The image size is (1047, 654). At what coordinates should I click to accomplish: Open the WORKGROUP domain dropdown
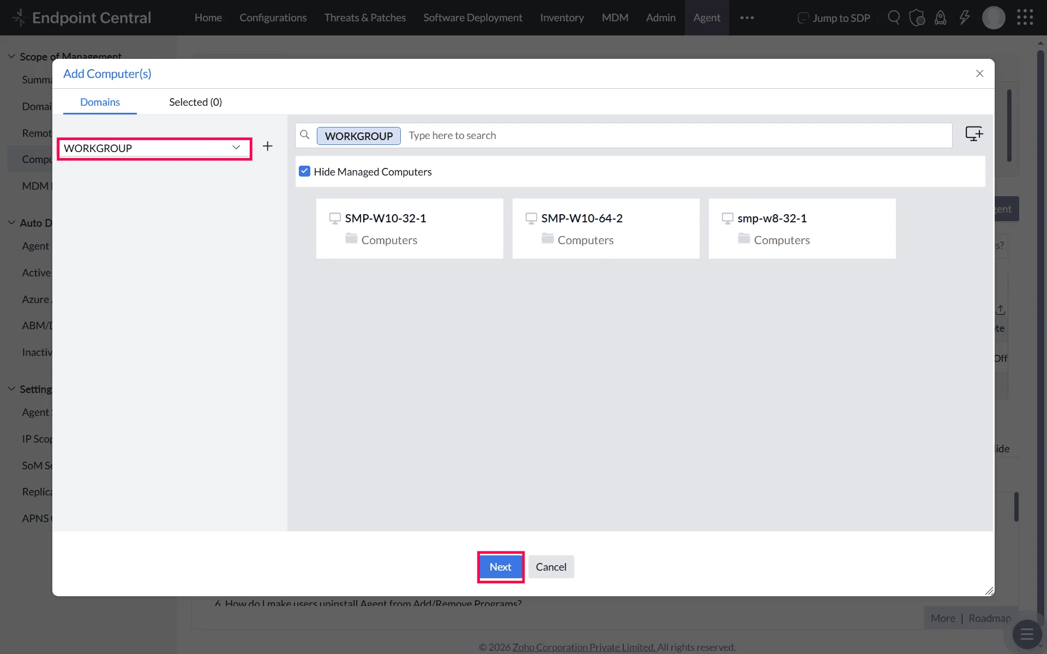click(154, 148)
